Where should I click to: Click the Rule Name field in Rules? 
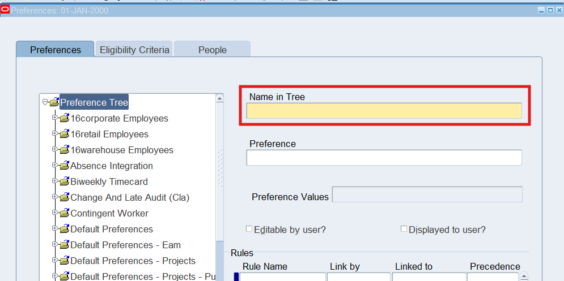tap(282, 276)
